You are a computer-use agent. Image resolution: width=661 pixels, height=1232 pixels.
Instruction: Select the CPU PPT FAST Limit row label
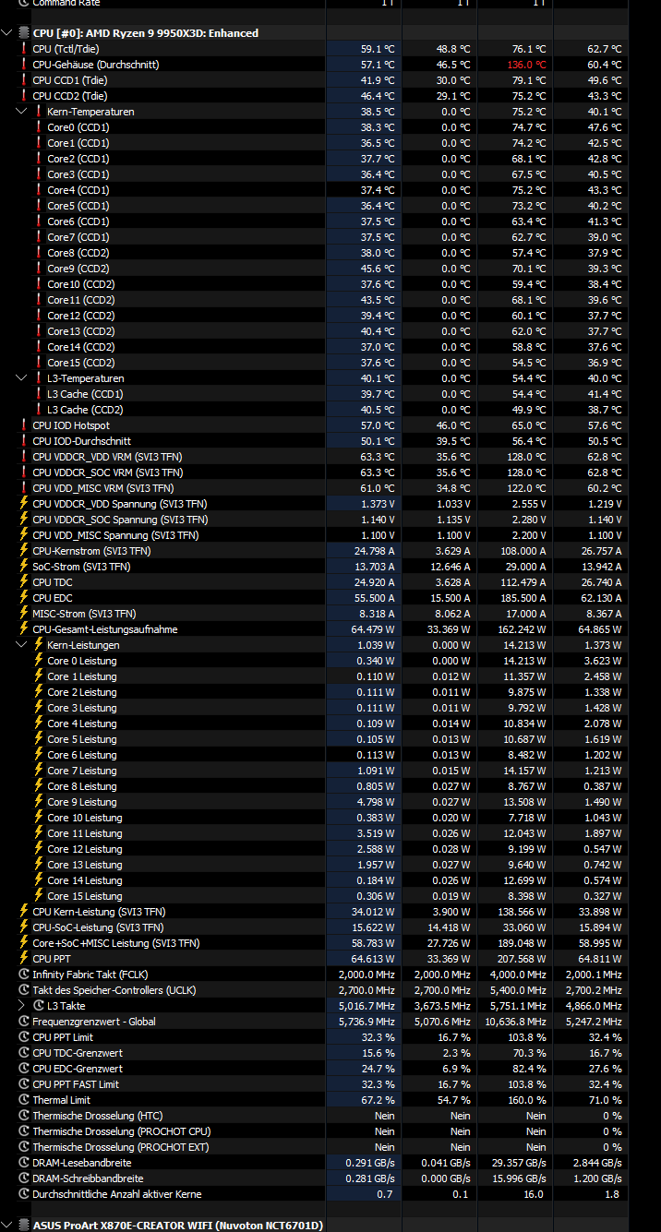pyautogui.click(x=76, y=1084)
